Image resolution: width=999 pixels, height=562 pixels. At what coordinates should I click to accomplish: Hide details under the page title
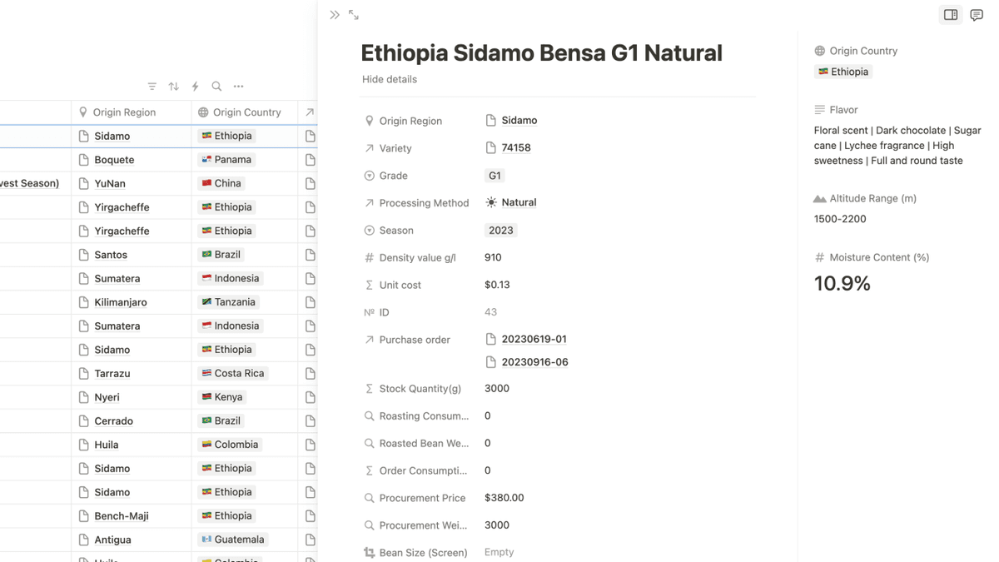(390, 79)
